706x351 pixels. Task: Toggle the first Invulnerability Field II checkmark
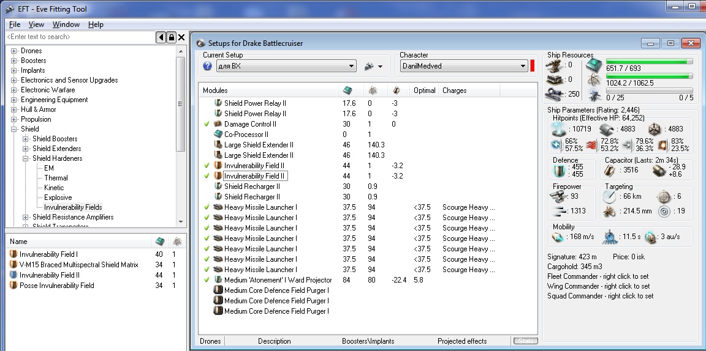coord(207,165)
